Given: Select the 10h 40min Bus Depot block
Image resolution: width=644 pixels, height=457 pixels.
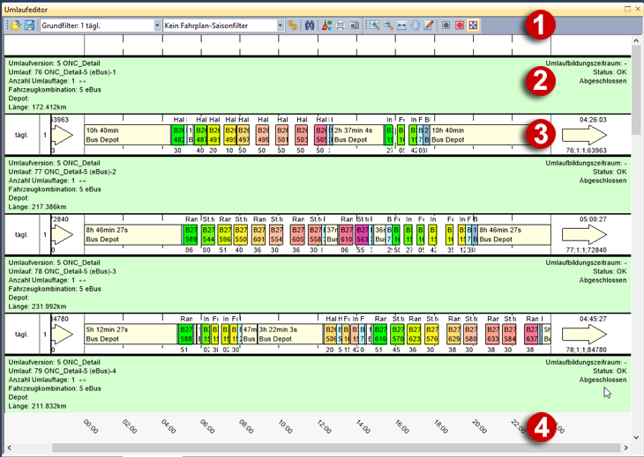Looking at the screenshot, I should click(x=126, y=135).
